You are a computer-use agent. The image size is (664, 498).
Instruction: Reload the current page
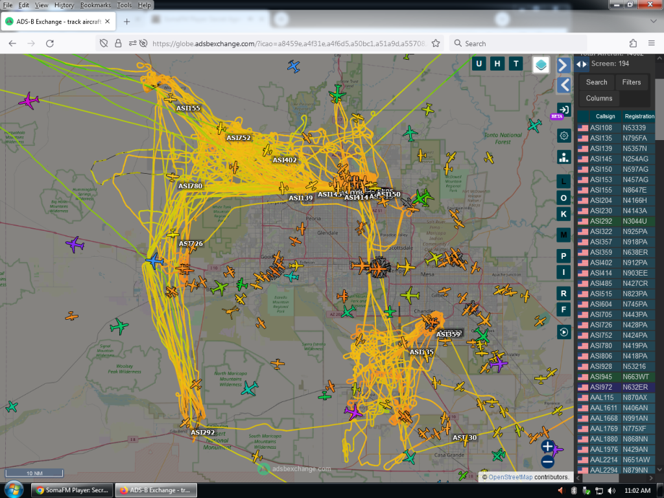pos(49,43)
